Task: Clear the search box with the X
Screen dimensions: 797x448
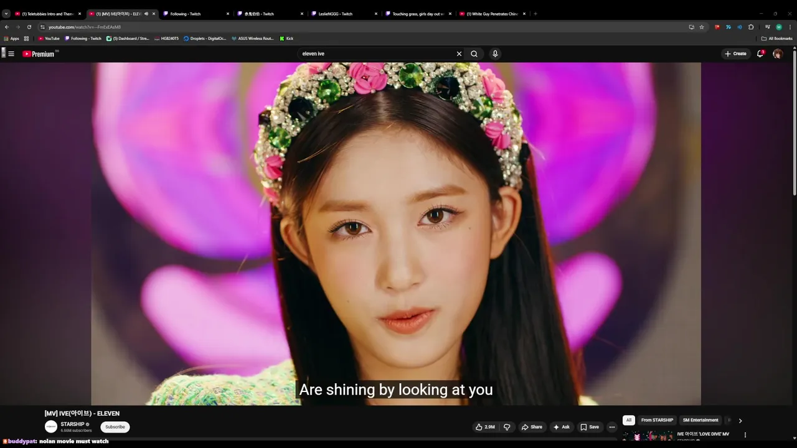Action: 460,54
